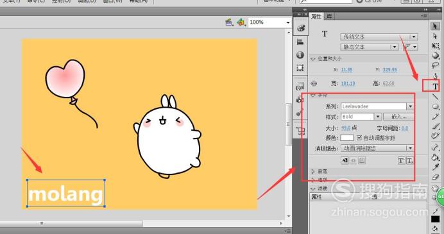Open the static text type dropdown
Screen dimensions: 444x234
(x=370, y=47)
